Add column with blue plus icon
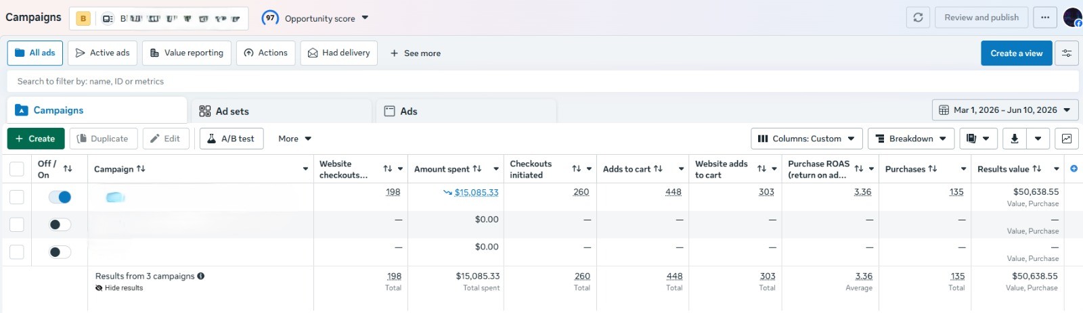 coord(1074,168)
